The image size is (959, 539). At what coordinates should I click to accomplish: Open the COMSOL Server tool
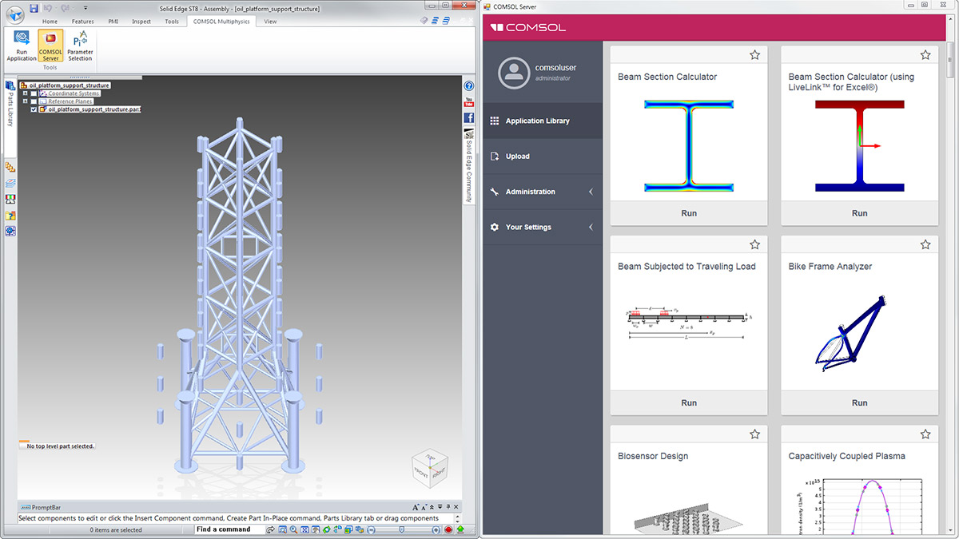coord(50,46)
